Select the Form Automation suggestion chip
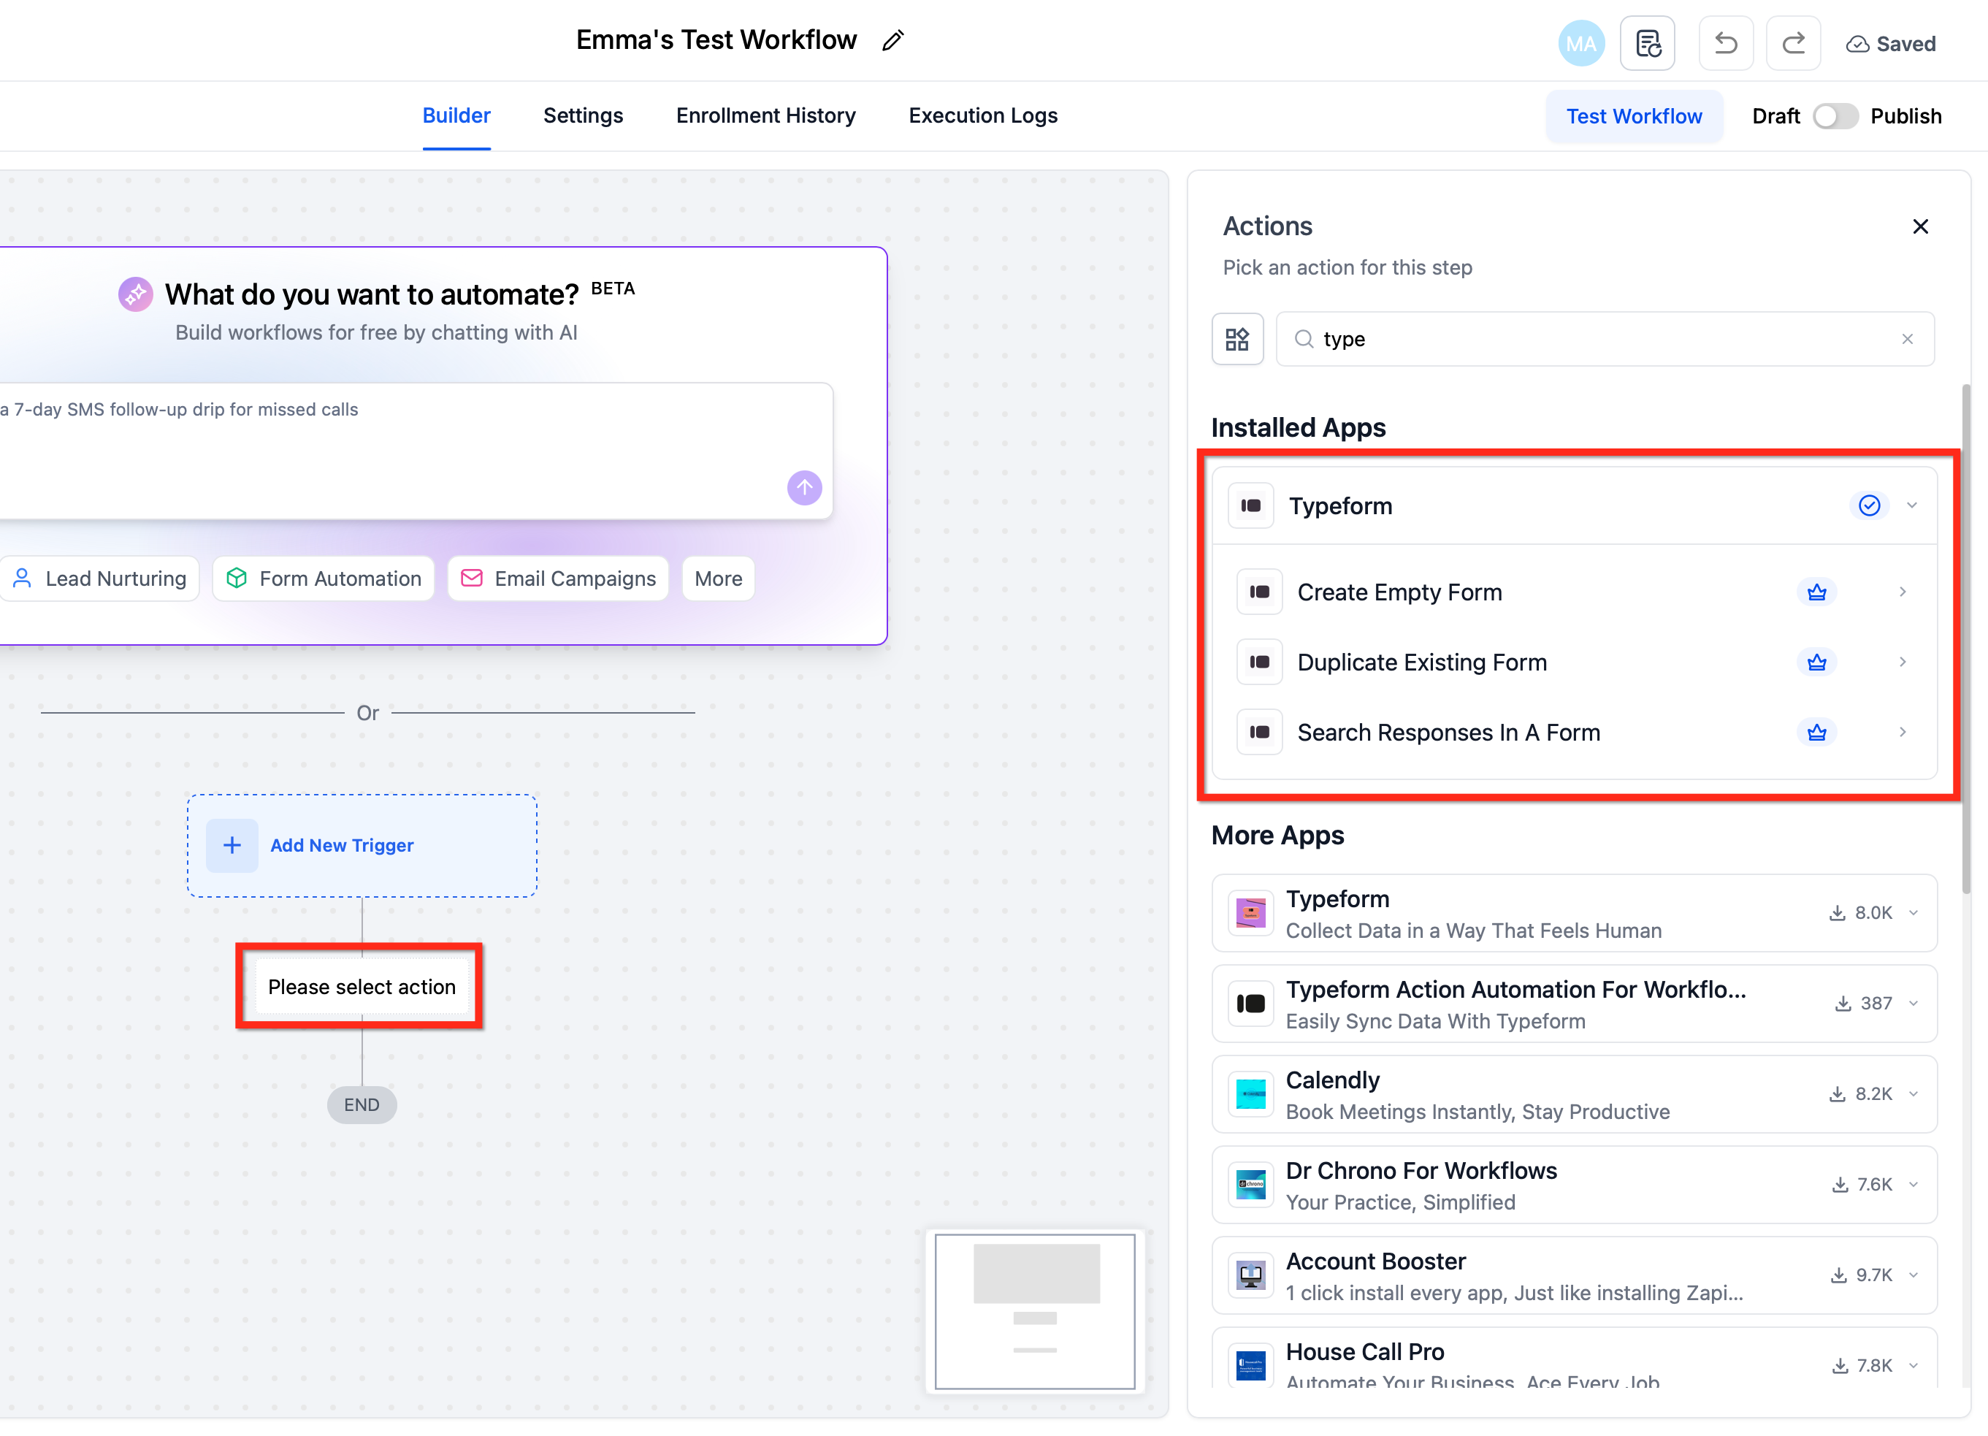1988x1436 pixels. (324, 578)
